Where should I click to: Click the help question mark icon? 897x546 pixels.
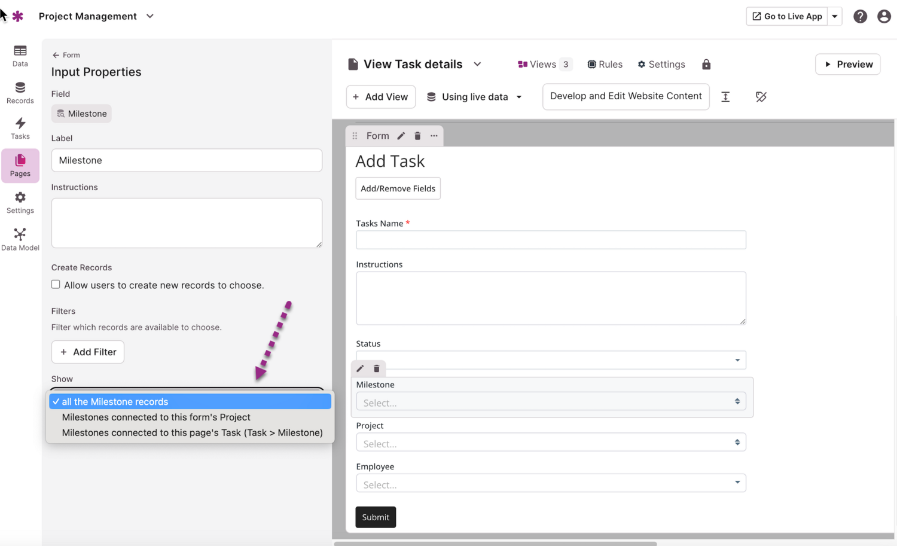[x=860, y=17]
